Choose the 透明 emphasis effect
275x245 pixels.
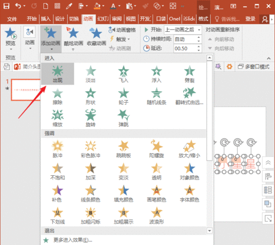pos(157,171)
